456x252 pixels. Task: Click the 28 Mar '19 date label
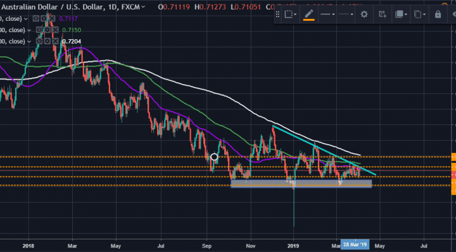[355, 245]
